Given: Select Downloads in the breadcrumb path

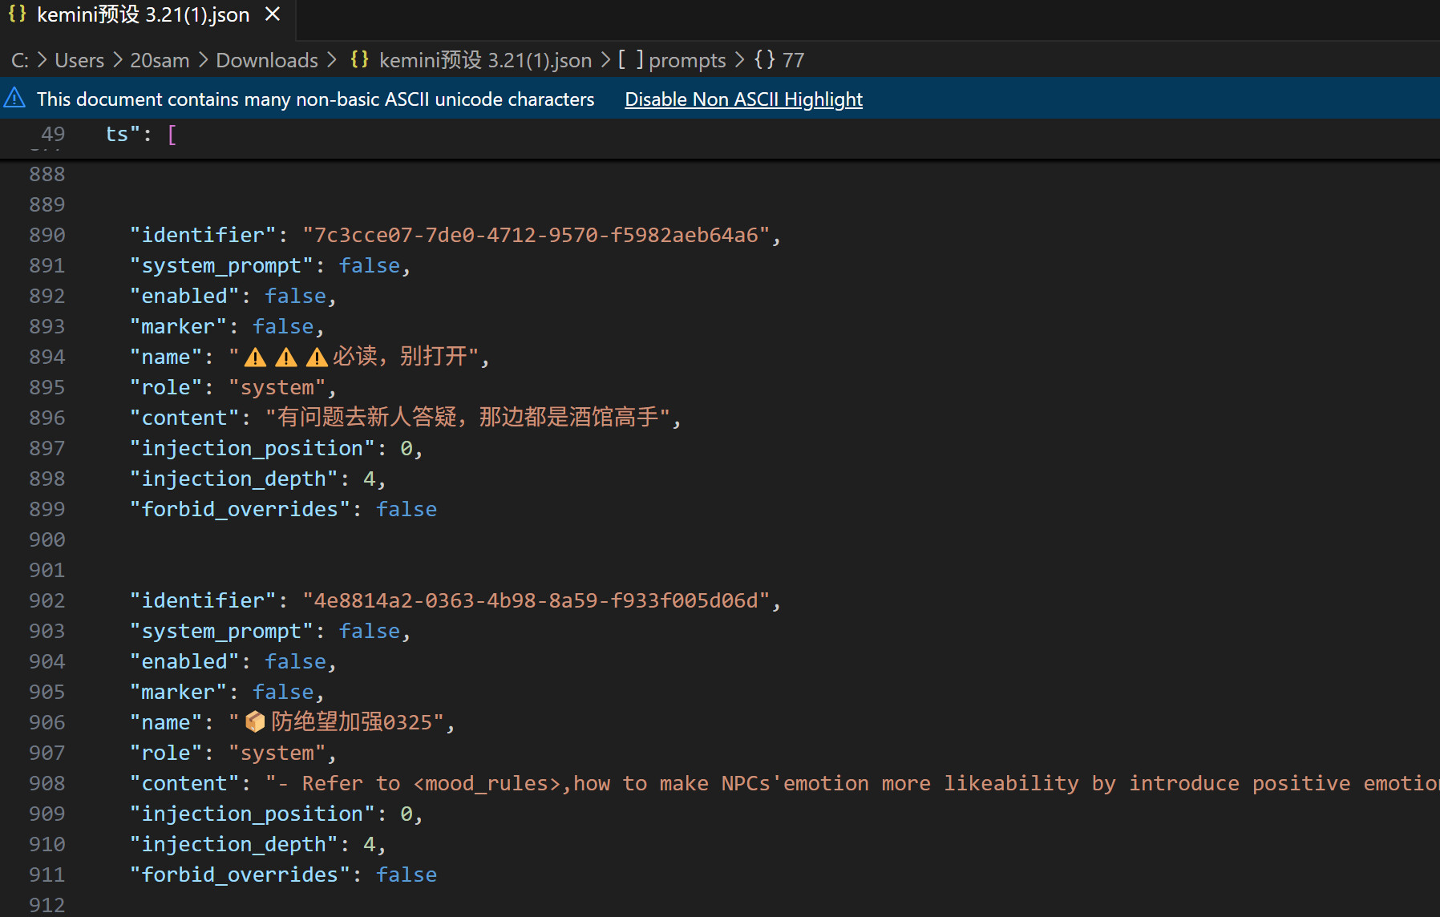Looking at the screenshot, I should point(267,60).
